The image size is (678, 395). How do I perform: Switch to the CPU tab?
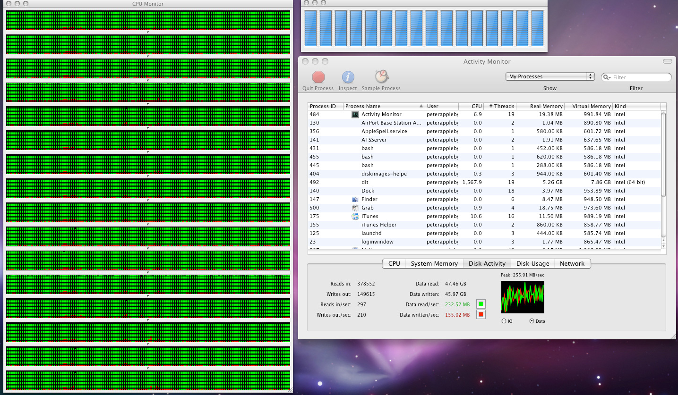(x=394, y=264)
